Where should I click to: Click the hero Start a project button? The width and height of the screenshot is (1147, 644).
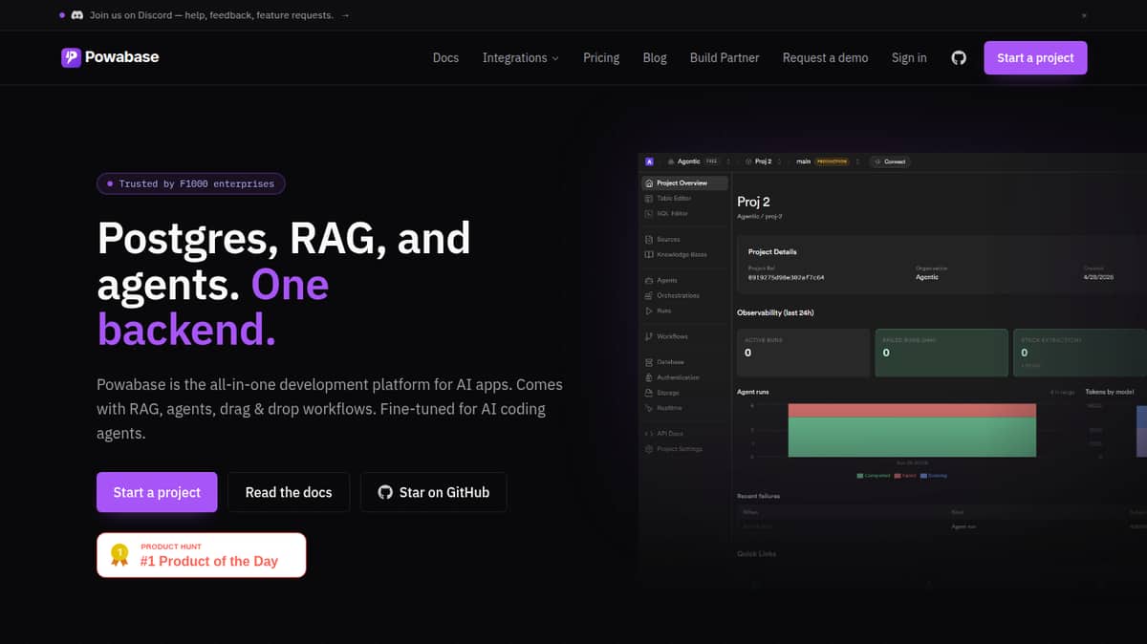[157, 492]
